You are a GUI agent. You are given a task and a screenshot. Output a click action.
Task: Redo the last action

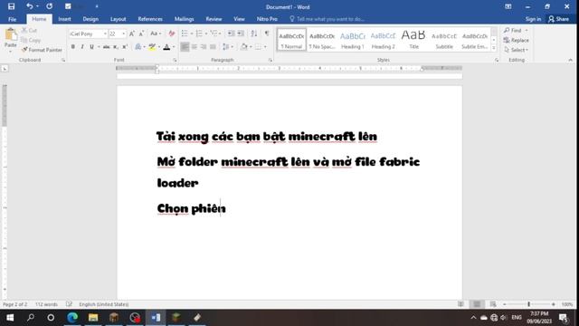tap(49, 6)
